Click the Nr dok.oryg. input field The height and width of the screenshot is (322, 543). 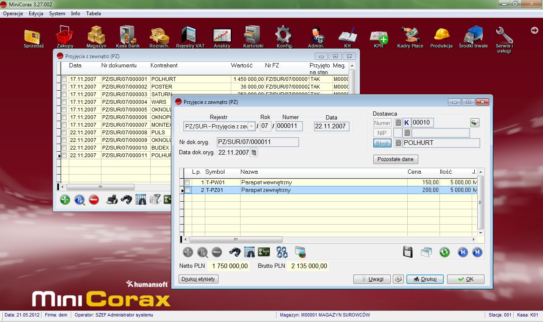tap(258, 142)
